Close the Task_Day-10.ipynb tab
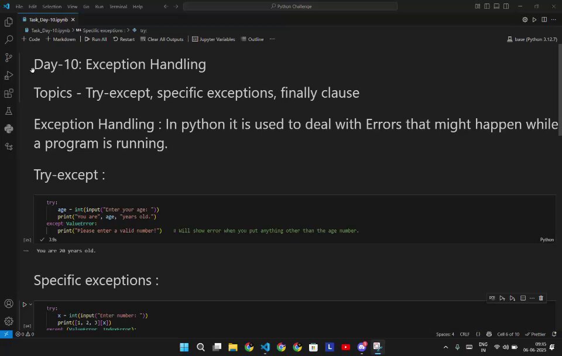This screenshot has width=562, height=356. [x=73, y=20]
